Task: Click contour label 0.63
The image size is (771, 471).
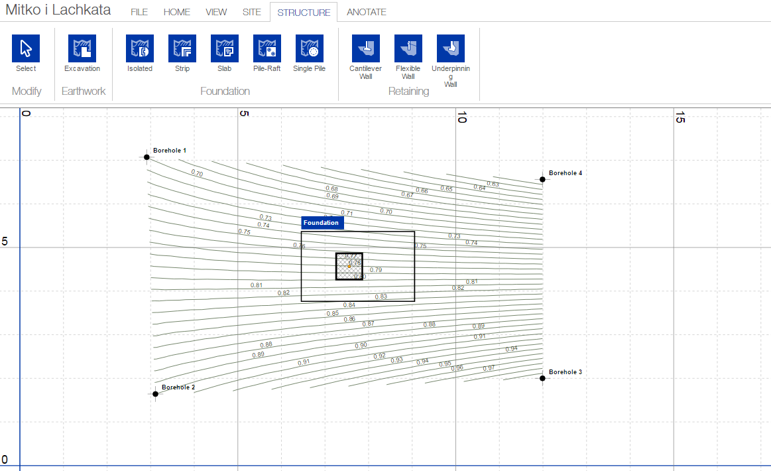Action: click(493, 184)
